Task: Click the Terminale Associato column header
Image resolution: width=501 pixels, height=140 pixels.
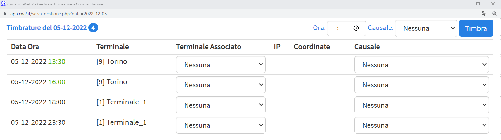Action: click(x=209, y=47)
